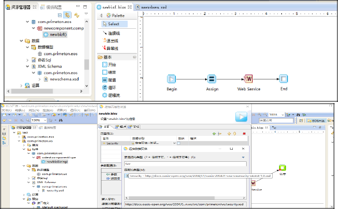Pick the 退出线 exit line tool
Viewport: 338px width, 209px height.
110,40
